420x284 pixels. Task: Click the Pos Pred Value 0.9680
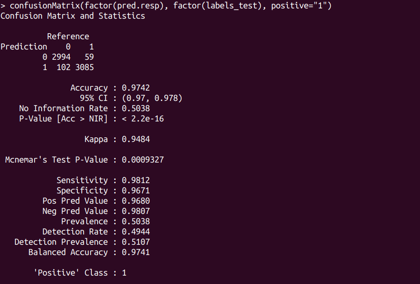click(136, 201)
